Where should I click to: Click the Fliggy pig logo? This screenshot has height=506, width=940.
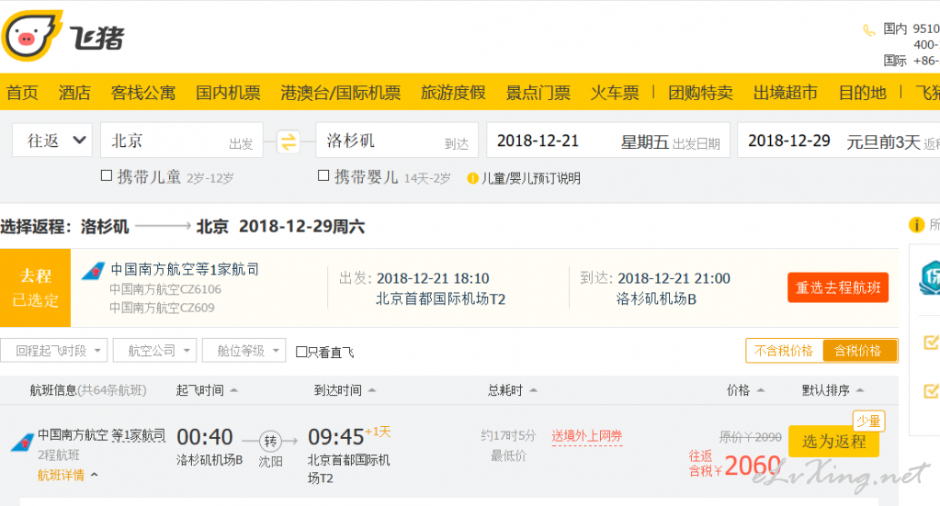pyautogui.click(x=31, y=36)
